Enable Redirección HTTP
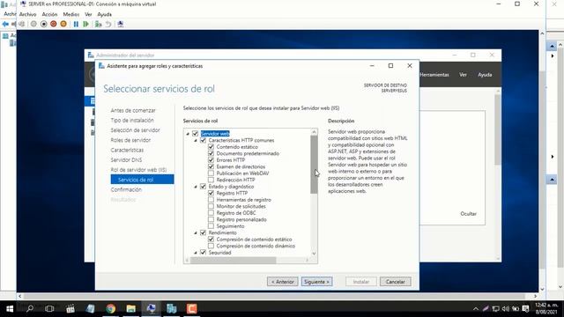 click(x=211, y=180)
